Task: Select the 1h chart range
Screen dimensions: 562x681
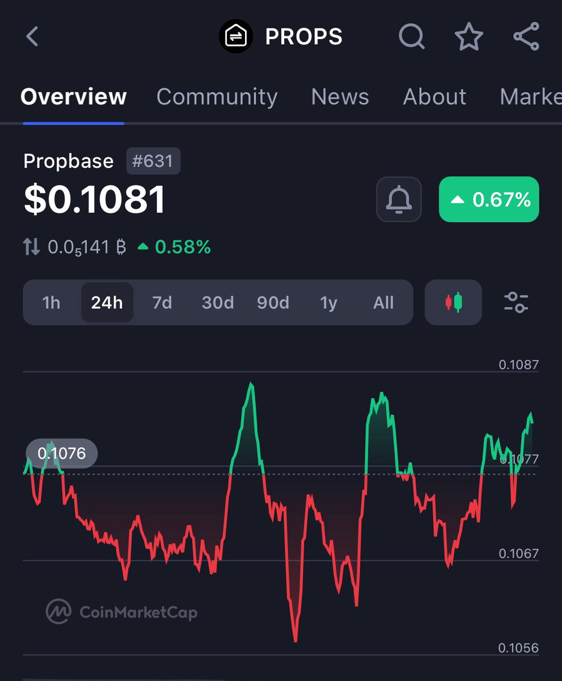Action: 51,302
